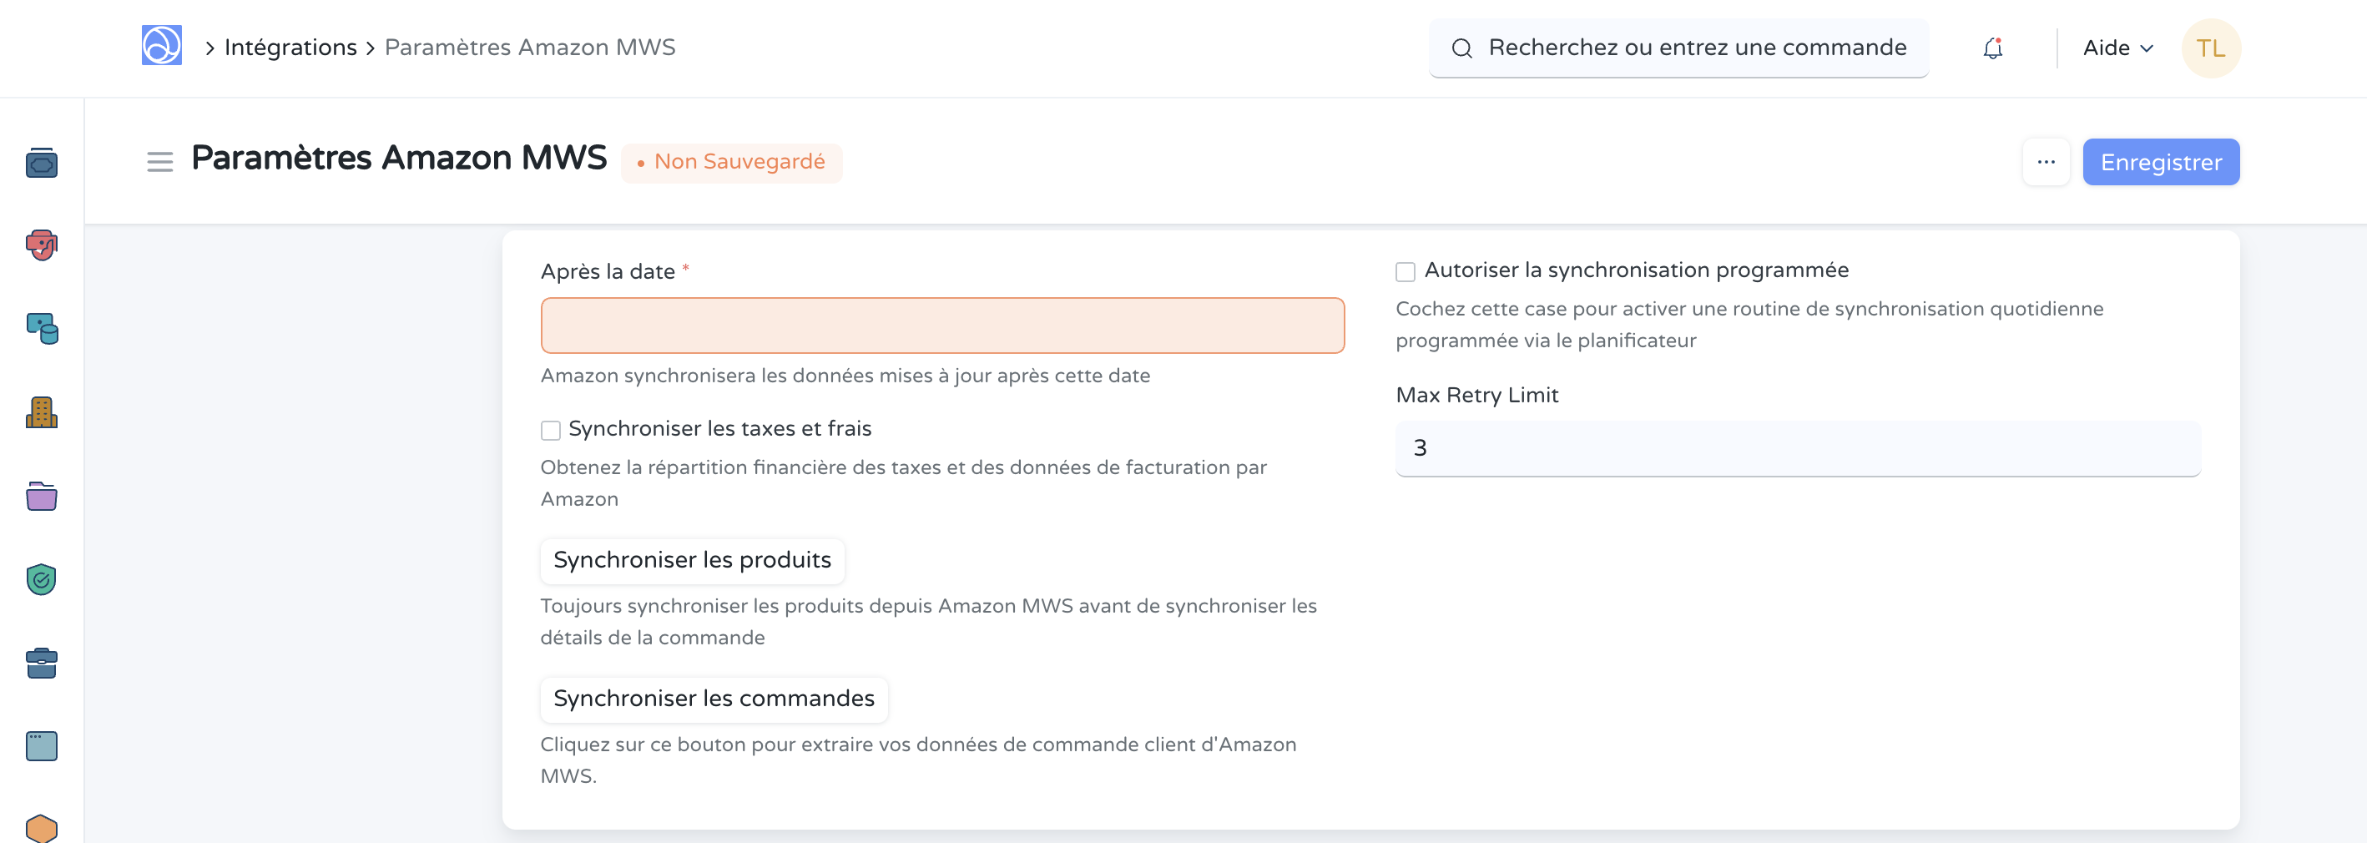Expand the Aide dropdown menu
The width and height of the screenshot is (2367, 843).
click(2117, 48)
